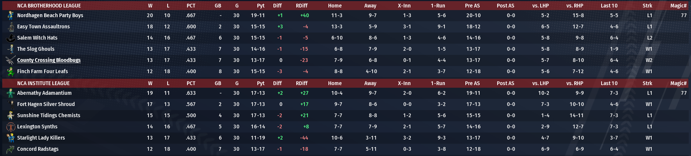This screenshot has width=691, height=156.
Task: Open the Fort Hagen Silver Shroud team page
Action: click(46, 104)
